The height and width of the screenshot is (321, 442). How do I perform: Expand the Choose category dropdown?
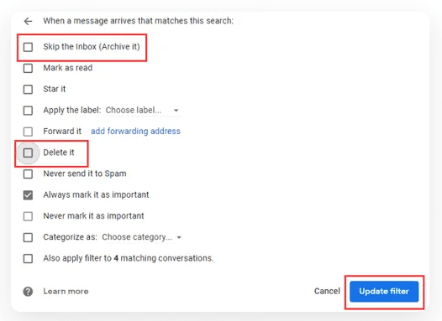(141, 237)
